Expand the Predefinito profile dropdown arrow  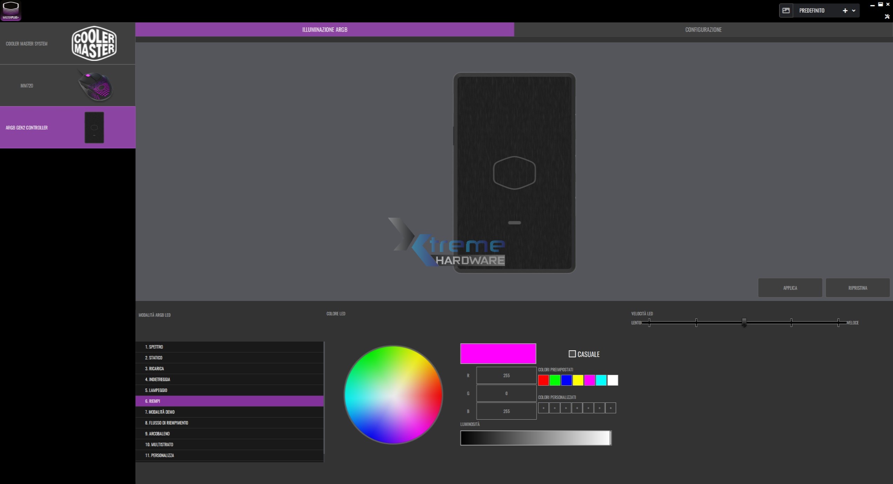(853, 11)
